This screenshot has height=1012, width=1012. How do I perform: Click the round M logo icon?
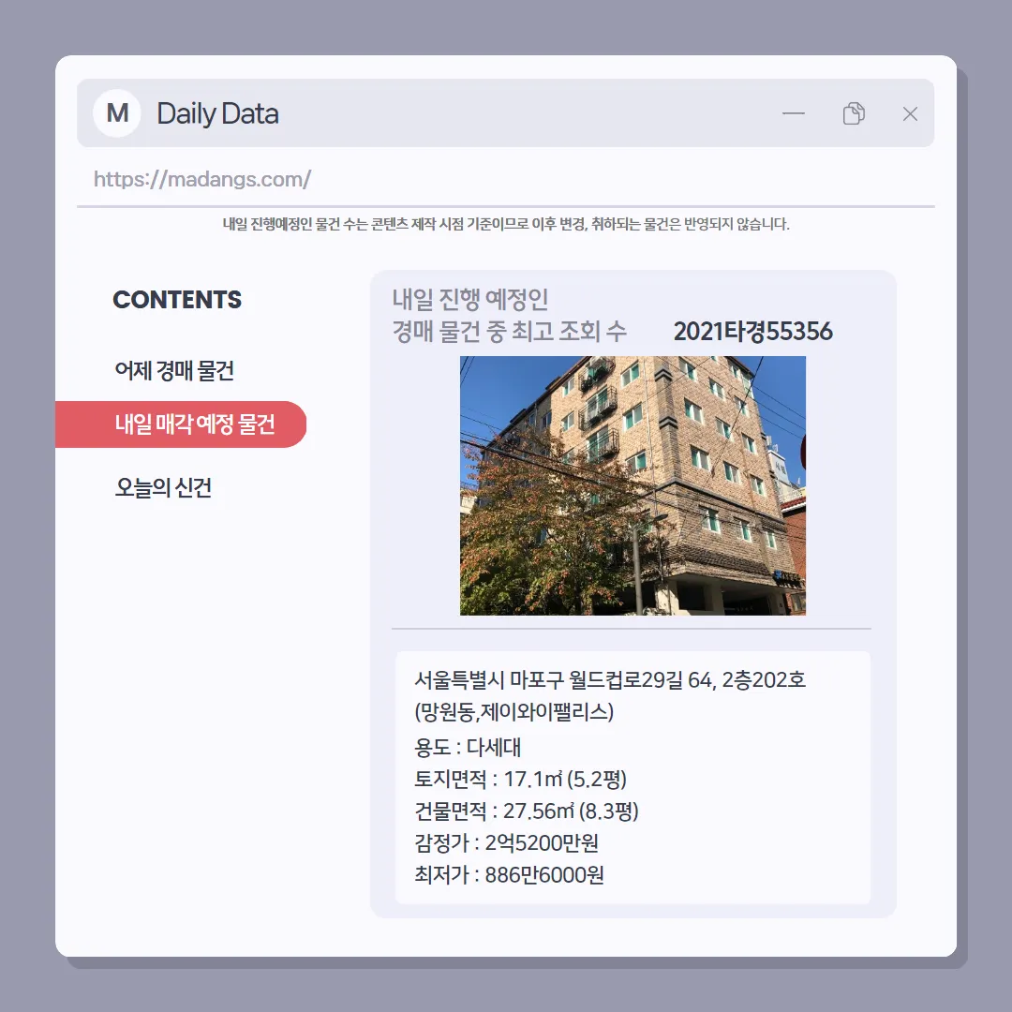(x=117, y=113)
